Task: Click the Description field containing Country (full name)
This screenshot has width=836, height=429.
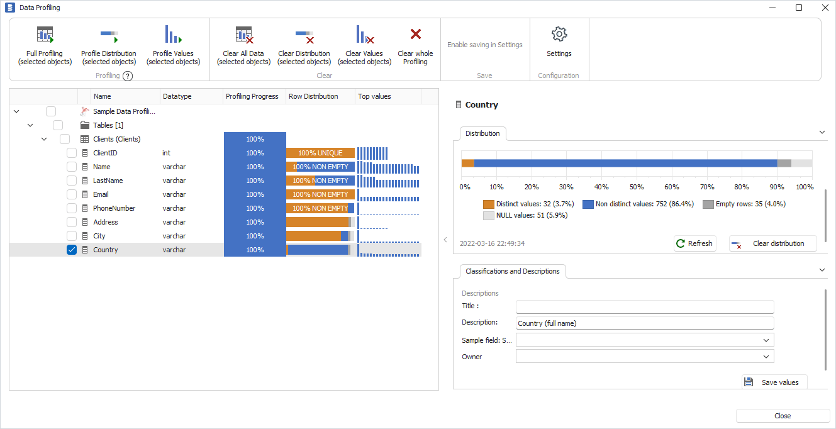Action: pos(645,322)
